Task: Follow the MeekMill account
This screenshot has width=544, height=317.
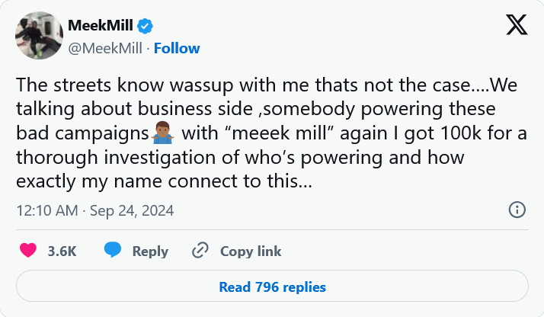Action: tap(177, 48)
